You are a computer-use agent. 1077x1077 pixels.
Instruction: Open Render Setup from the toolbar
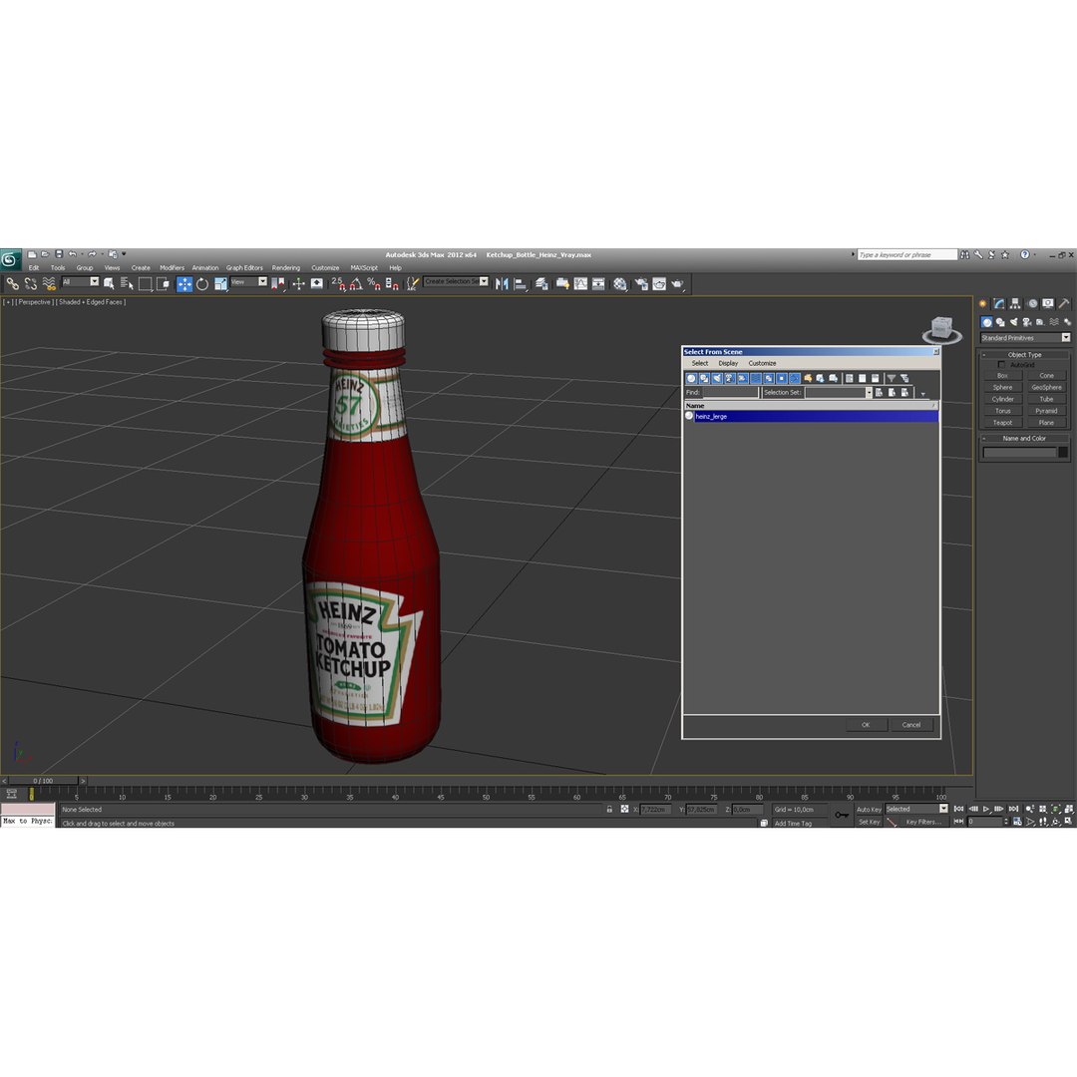(x=641, y=283)
